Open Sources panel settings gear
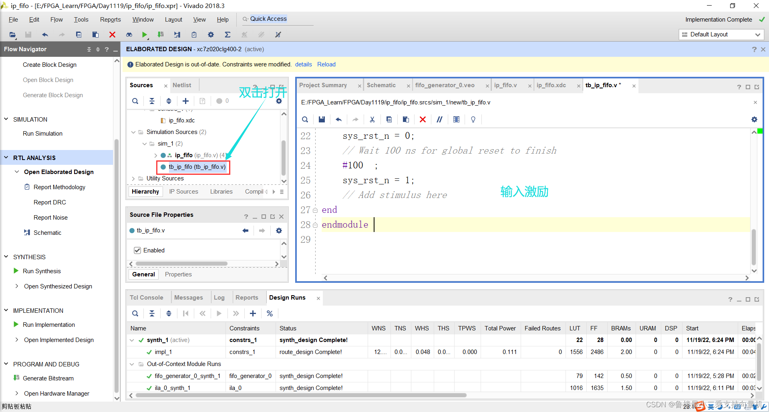Image resolution: width=769 pixels, height=412 pixels. coord(279,101)
